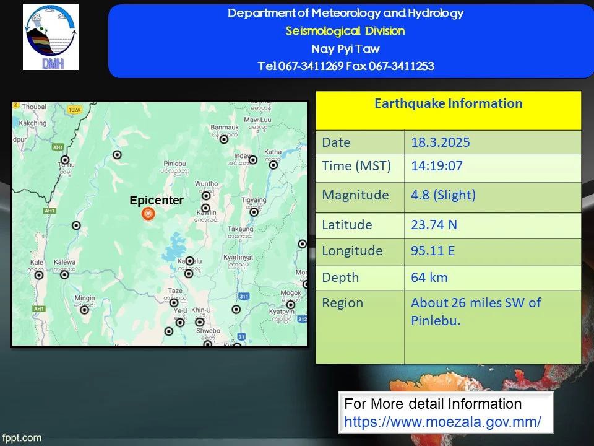Select the region text 'About 26 miles SW of Pinlebu.'

point(476,312)
